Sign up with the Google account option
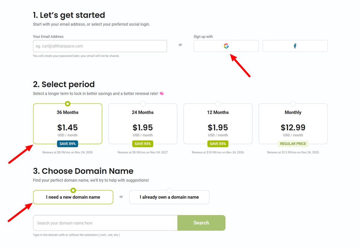Screen dimensions: 361x248 coord(226,46)
